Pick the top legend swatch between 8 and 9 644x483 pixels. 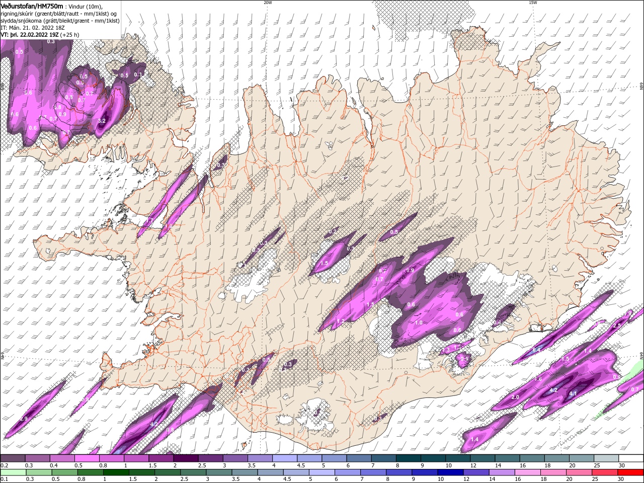coord(409,458)
